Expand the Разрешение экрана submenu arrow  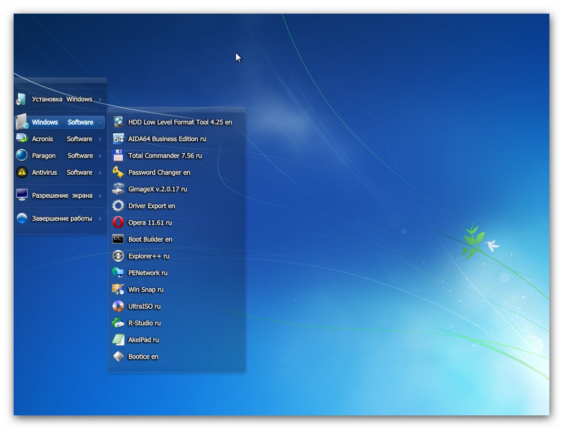coord(100,196)
